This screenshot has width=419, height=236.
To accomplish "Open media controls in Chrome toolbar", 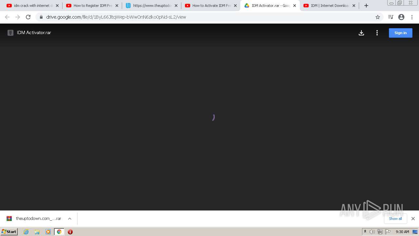I will point(391,17).
